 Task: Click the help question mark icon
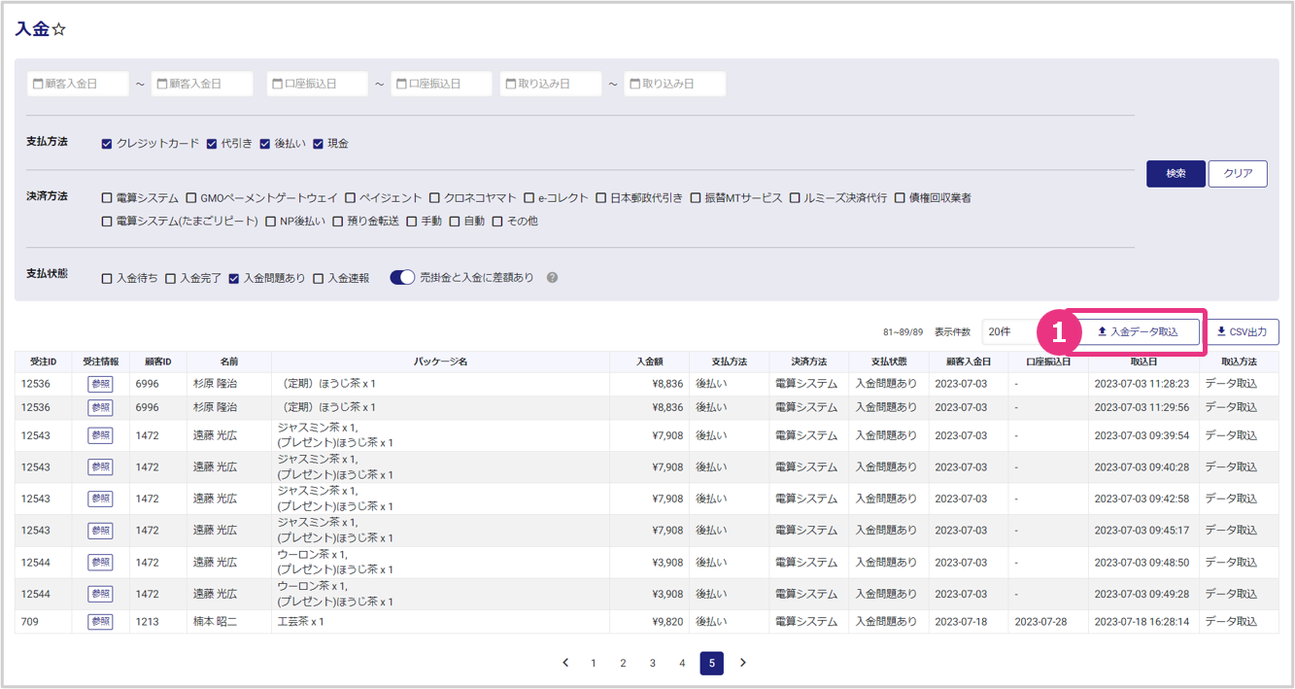(552, 278)
